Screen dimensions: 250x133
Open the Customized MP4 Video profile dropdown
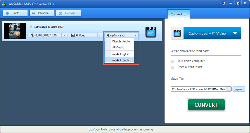point(212,33)
